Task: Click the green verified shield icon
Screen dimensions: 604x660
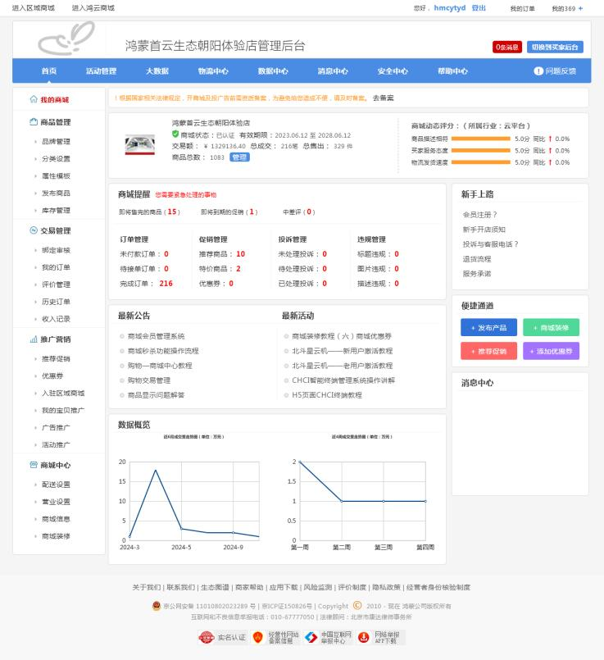Action: (x=175, y=134)
